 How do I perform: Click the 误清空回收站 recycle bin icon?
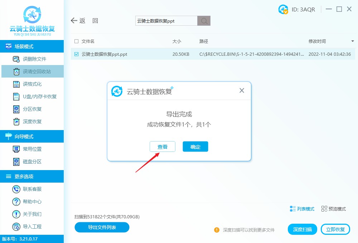(x=16, y=71)
